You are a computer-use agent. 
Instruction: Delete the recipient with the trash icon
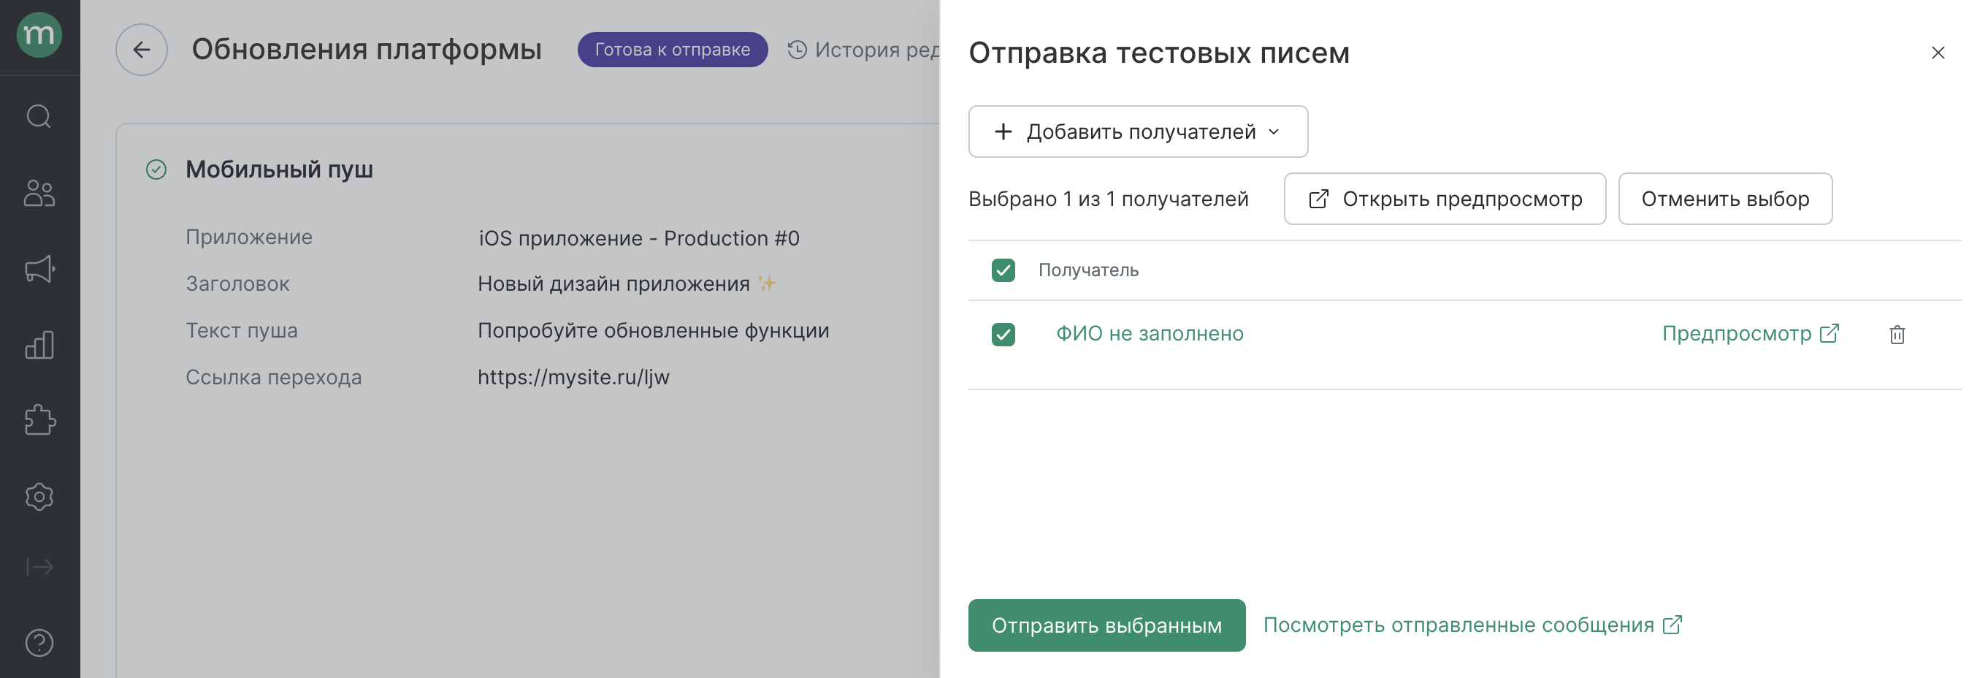[x=1897, y=335]
